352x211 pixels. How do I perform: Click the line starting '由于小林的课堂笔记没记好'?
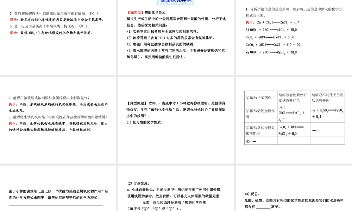coord(58,192)
